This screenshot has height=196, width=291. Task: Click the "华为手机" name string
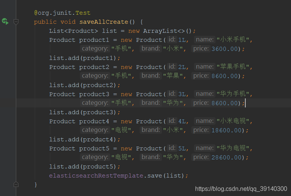tap(233, 94)
